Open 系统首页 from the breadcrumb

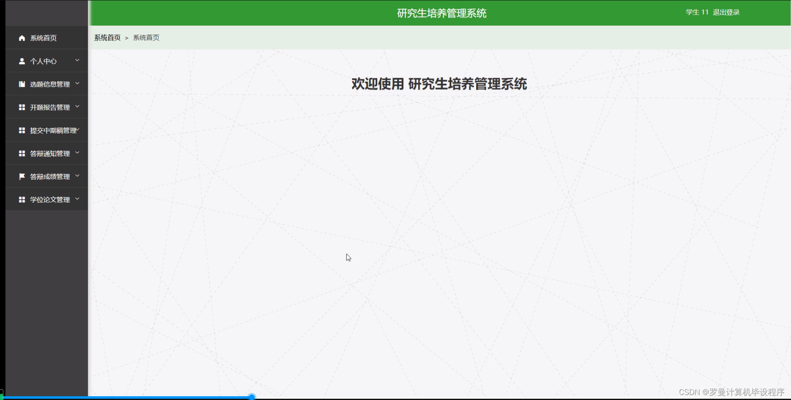pos(107,38)
